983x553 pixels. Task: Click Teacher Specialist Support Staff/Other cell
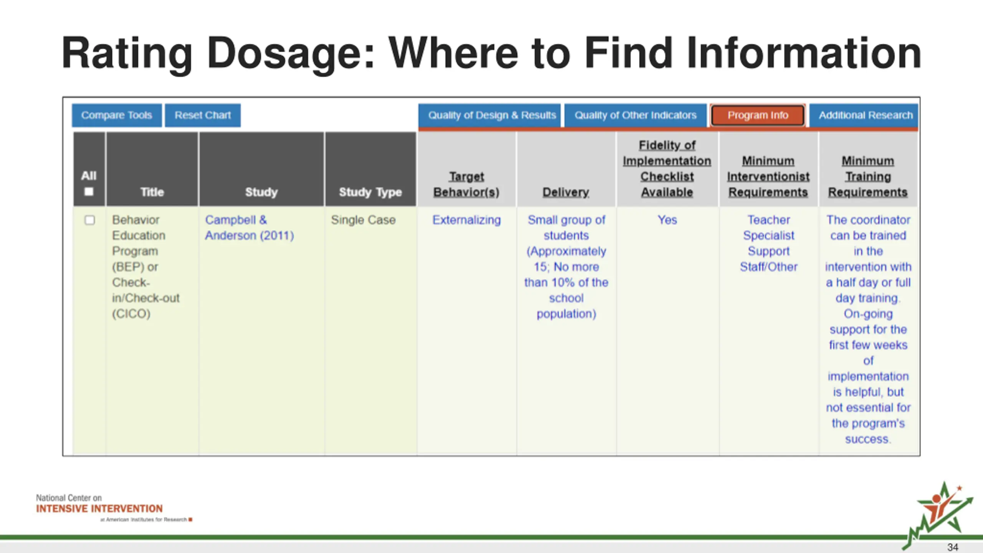[x=769, y=243]
